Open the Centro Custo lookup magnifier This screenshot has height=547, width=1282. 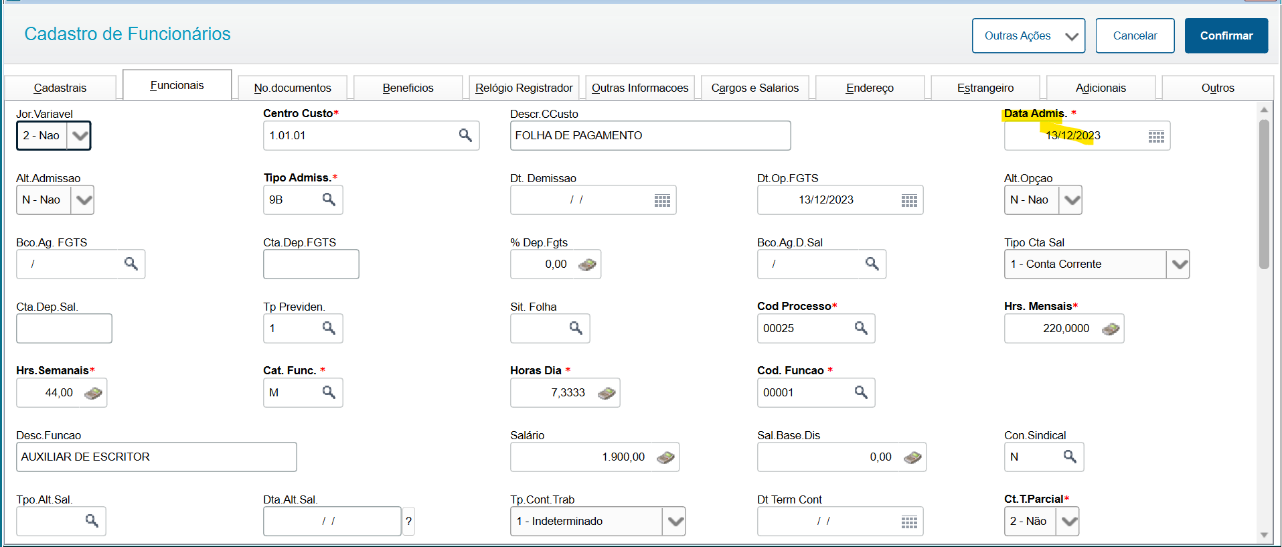coord(465,135)
